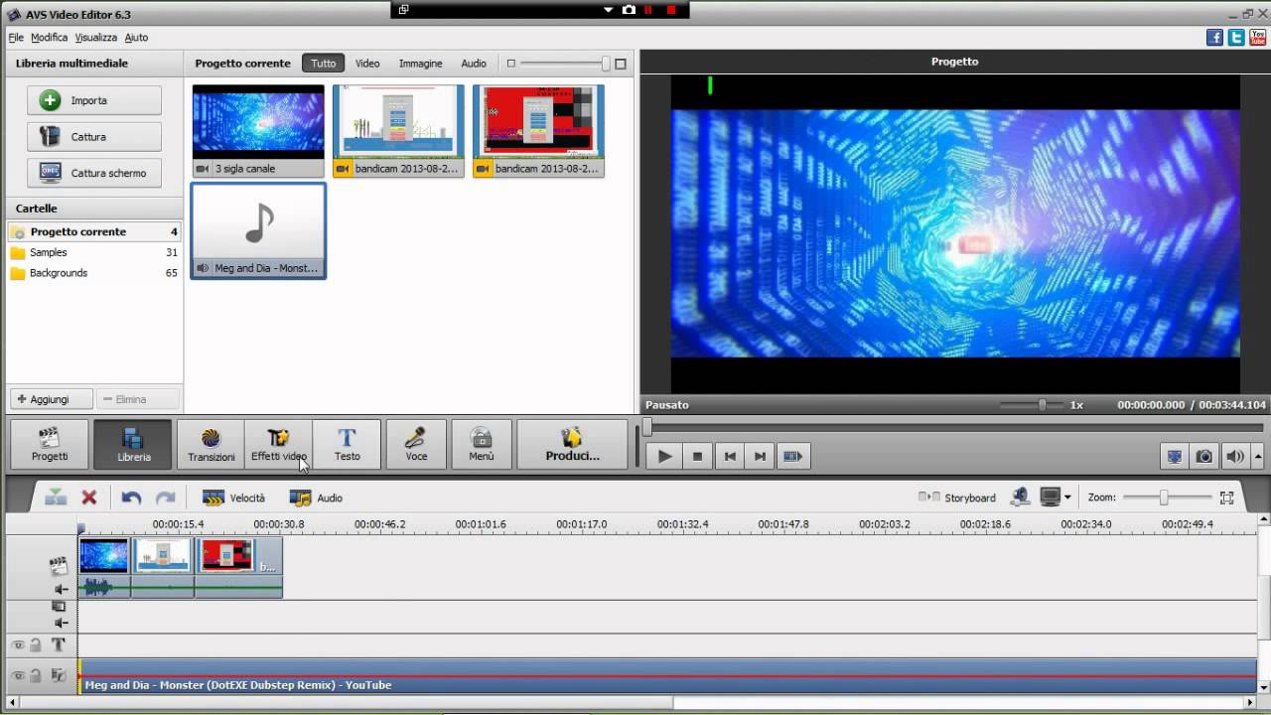
Task: Open the Voce recording tool
Action: point(416,444)
